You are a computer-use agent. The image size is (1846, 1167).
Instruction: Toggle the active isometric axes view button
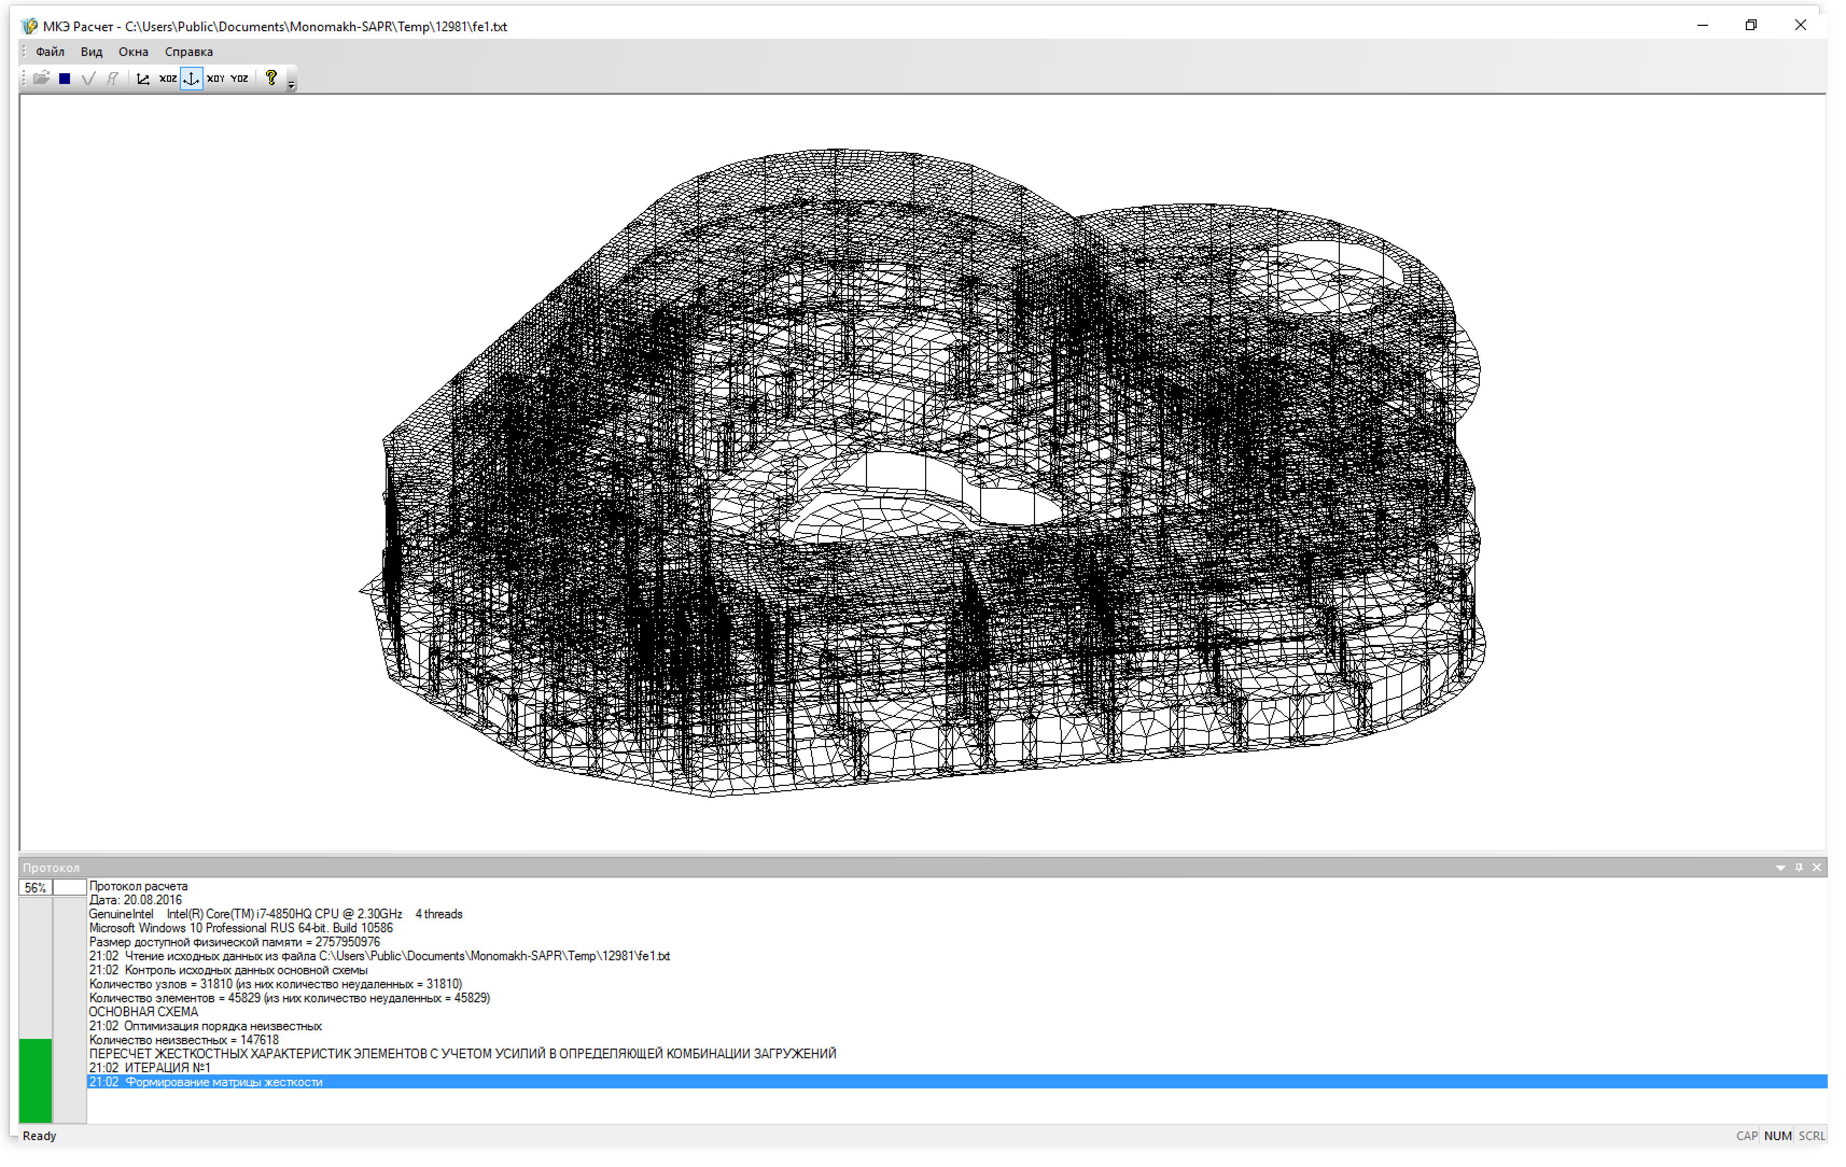pyautogui.click(x=192, y=78)
